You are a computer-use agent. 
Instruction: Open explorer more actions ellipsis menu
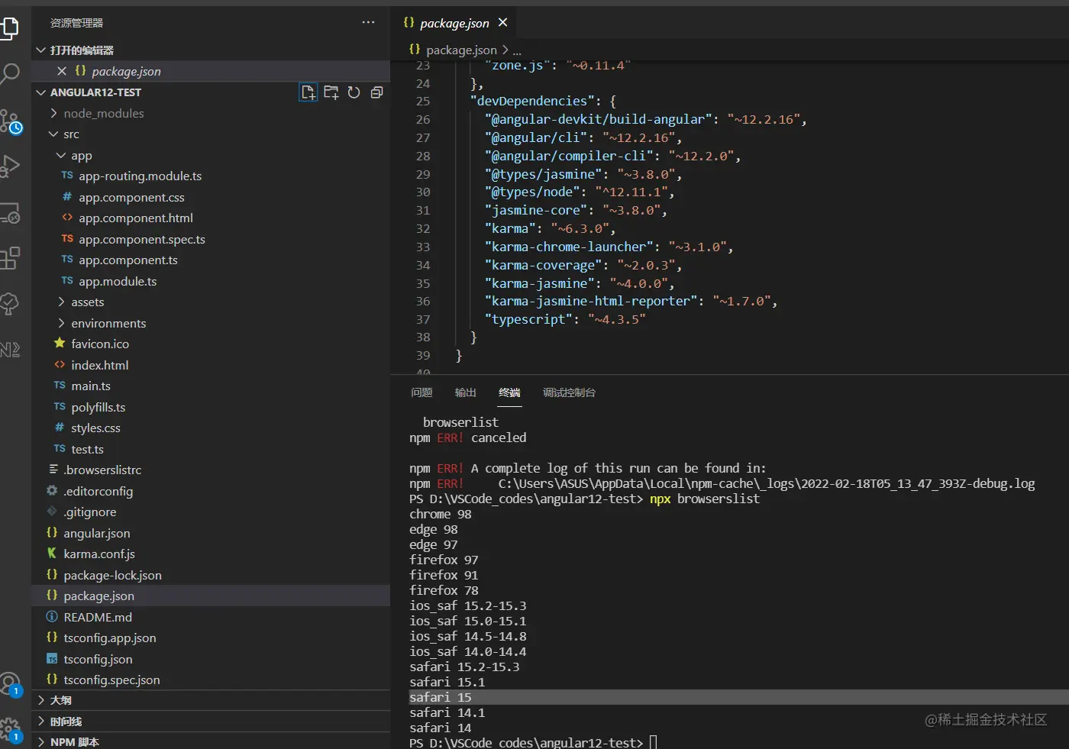click(x=368, y=23)
